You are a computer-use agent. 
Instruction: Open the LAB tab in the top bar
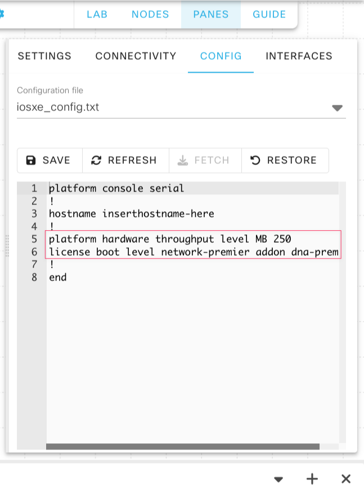(x=97, y=15)
